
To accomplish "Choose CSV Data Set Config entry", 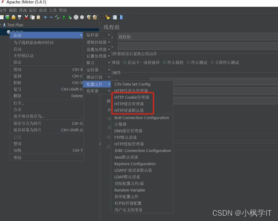I will click(142, 84).
